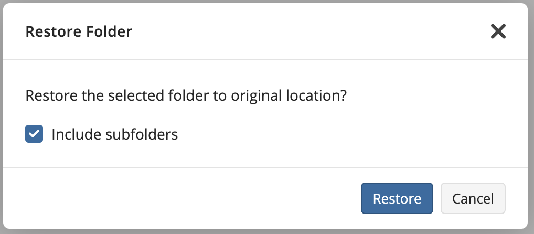Exit Restore Folder using the top-right cross
Viewport: 534px width, 234px height.
(498, 31)
